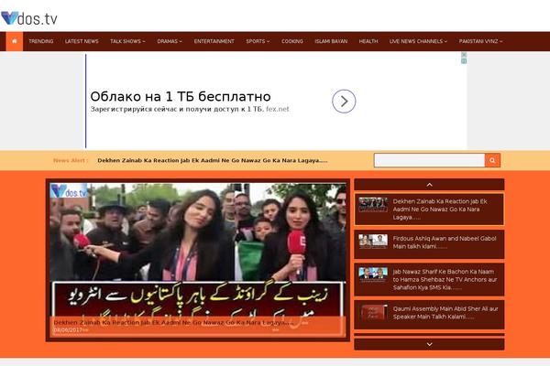Open the AdChoices info icon on the ad
This screenshot has width=550, height=366.
coord(464,61)
